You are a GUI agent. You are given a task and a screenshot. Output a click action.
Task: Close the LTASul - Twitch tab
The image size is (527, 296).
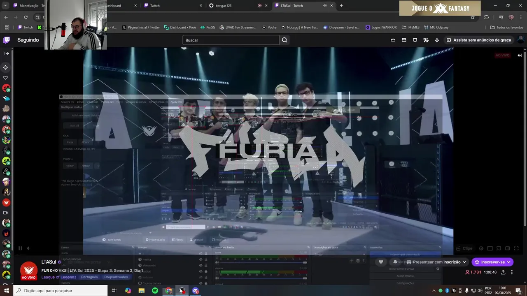coord(331,6)
